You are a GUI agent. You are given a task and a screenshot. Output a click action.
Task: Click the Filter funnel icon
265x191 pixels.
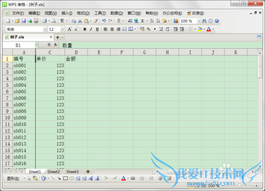164,21
